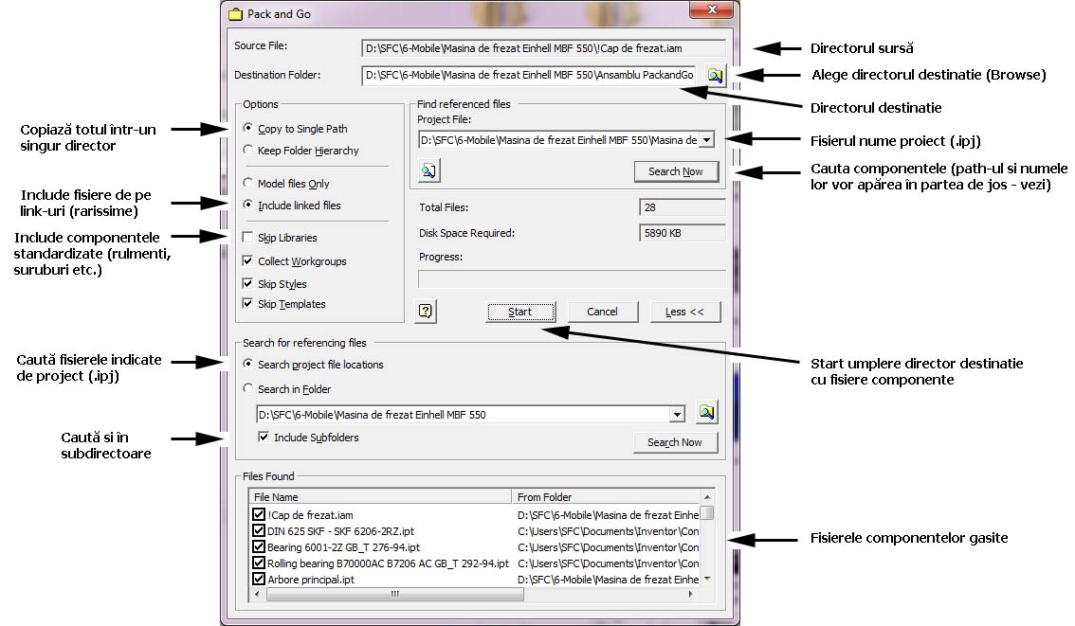Screen dimensions: 1075x626
Task: Click the Destination Folder browse icon
Action: coord(715,76)
